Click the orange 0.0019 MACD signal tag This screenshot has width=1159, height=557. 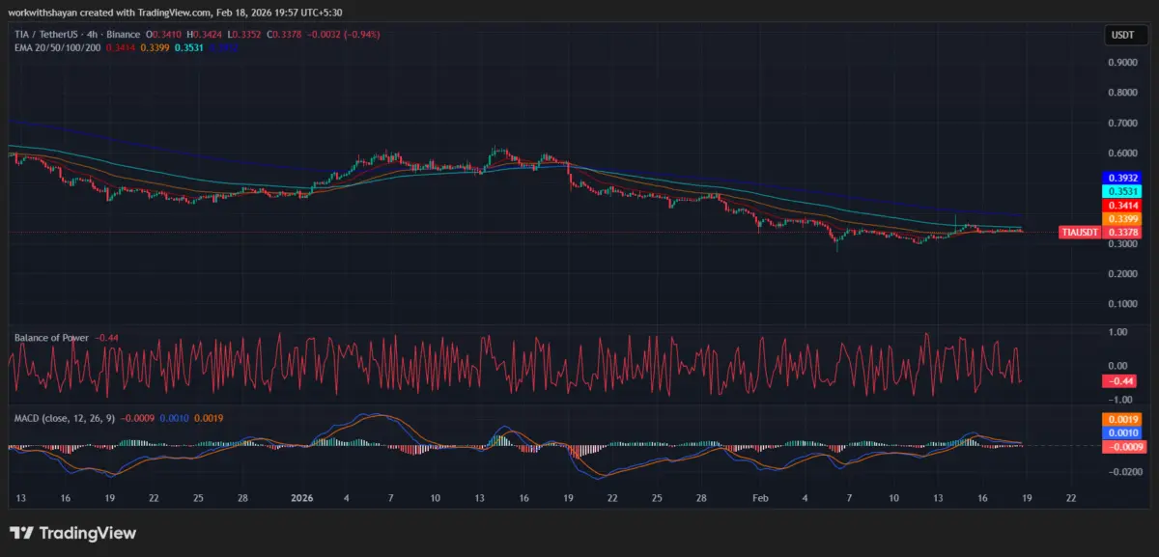click(1120, 419)
